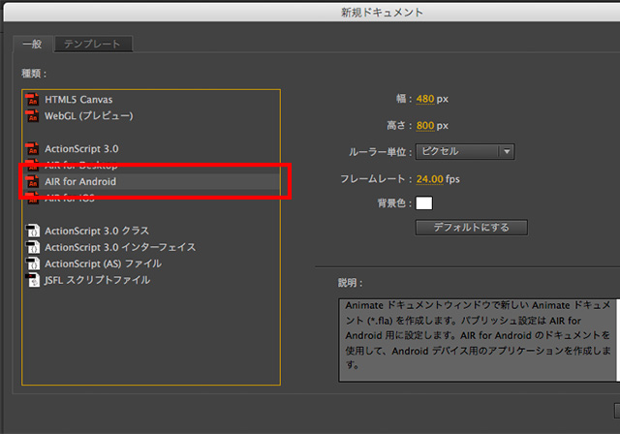Viewport: 620px width, 434px height.
Task: Select JSFL スクリプトファイル entry
Action: click(151, 280)
